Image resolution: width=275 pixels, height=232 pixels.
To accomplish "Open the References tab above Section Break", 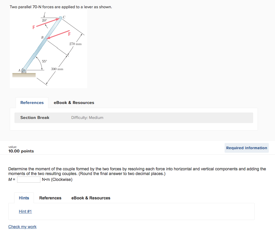I will 32,103.
